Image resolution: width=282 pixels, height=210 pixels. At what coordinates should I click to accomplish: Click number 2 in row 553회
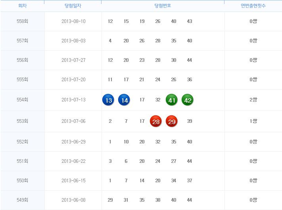(110, 121)
